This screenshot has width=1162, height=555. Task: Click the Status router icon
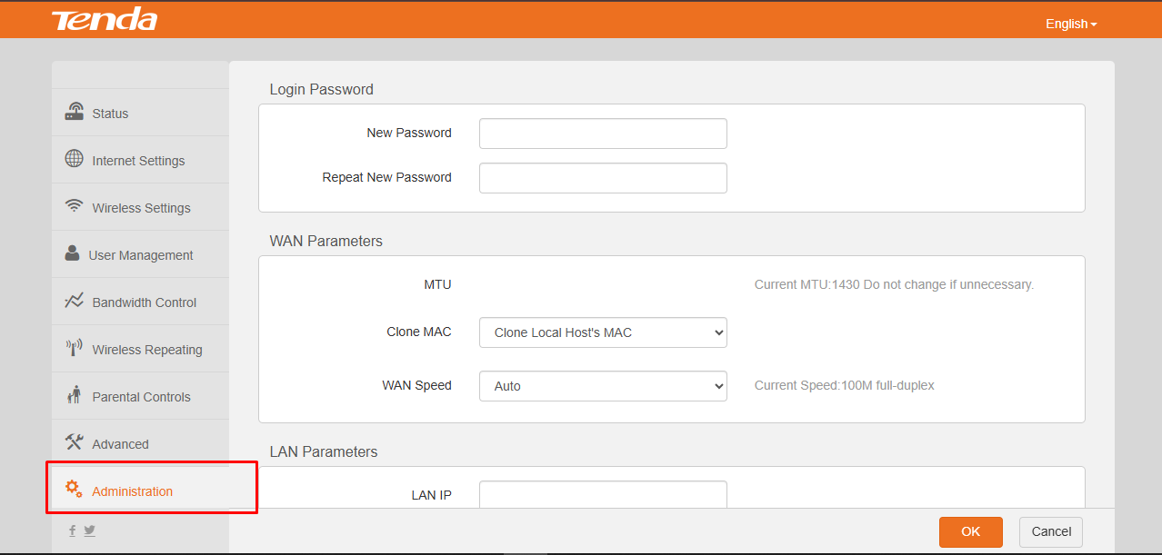click(75, 112)
